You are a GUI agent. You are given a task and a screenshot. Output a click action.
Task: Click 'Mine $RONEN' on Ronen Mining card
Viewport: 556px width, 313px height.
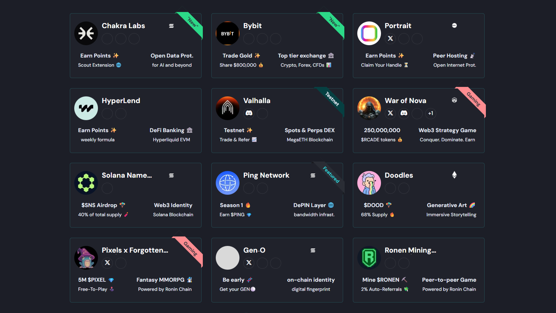pyautogui.click(x=385, y=280)
